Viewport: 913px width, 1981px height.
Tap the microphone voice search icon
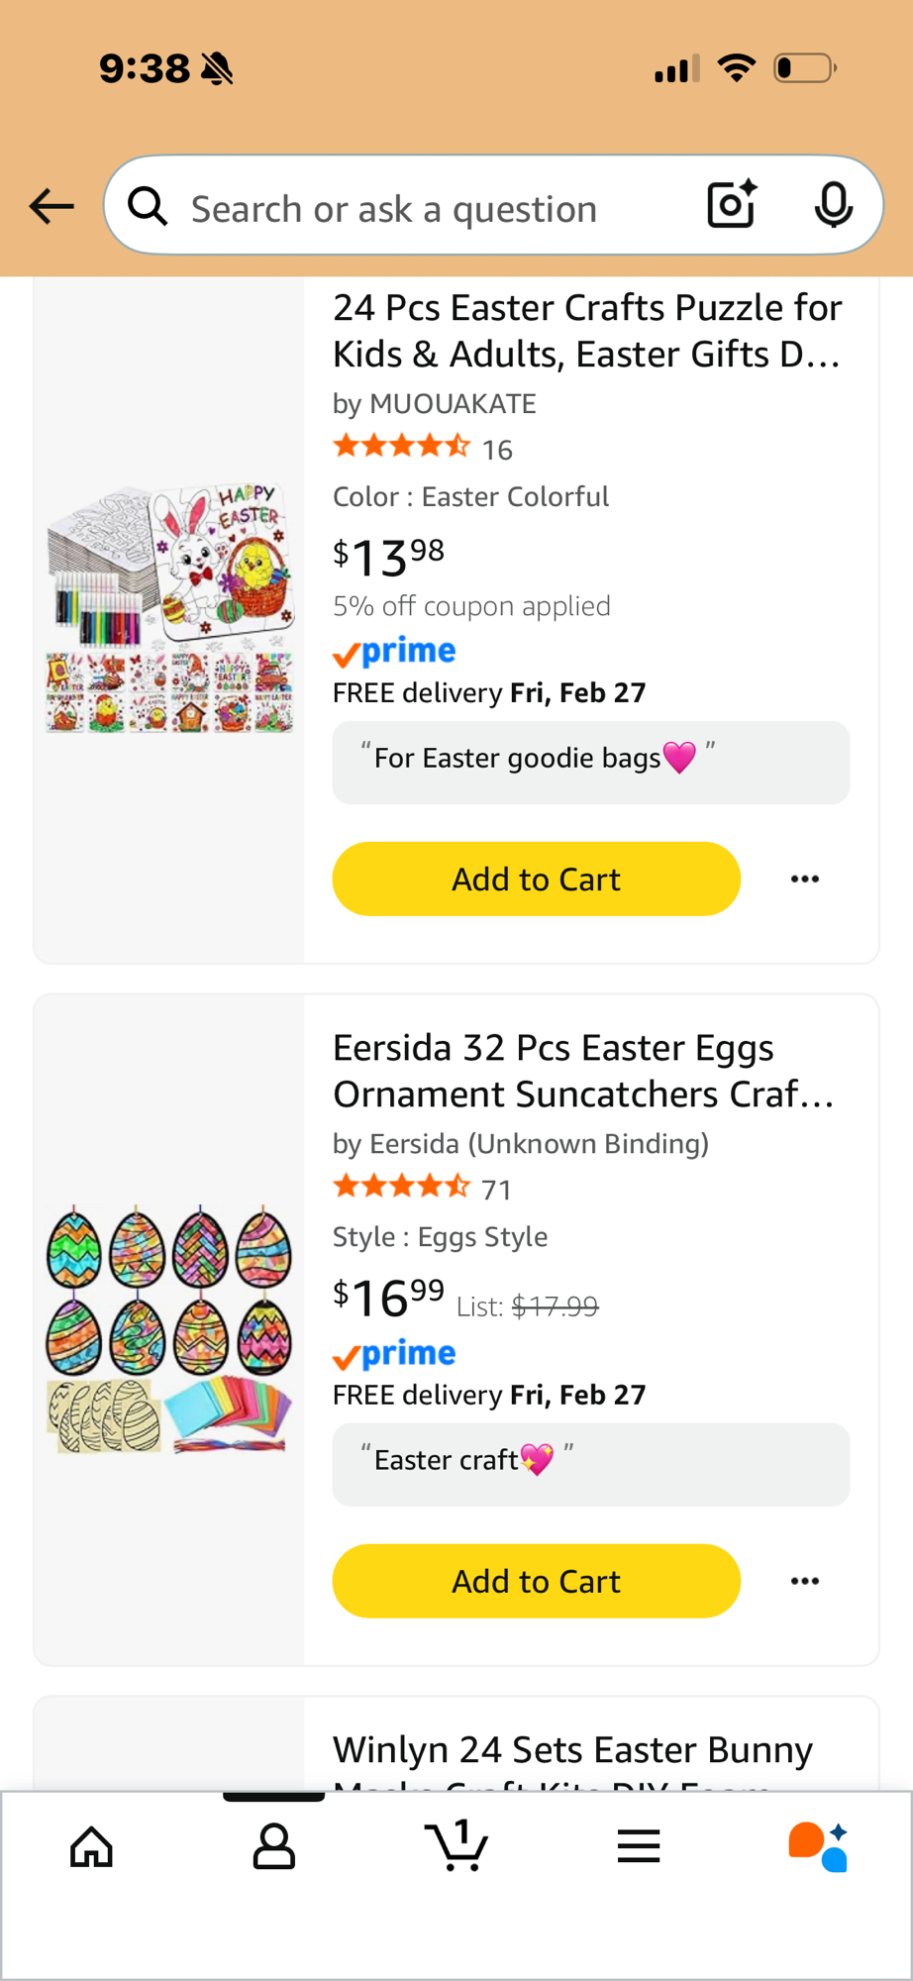(x=833, y=205)
